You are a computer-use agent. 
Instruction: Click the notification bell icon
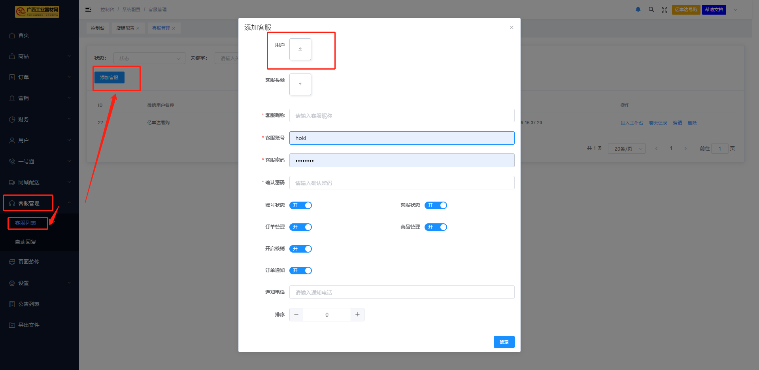[x=638, y=9]
